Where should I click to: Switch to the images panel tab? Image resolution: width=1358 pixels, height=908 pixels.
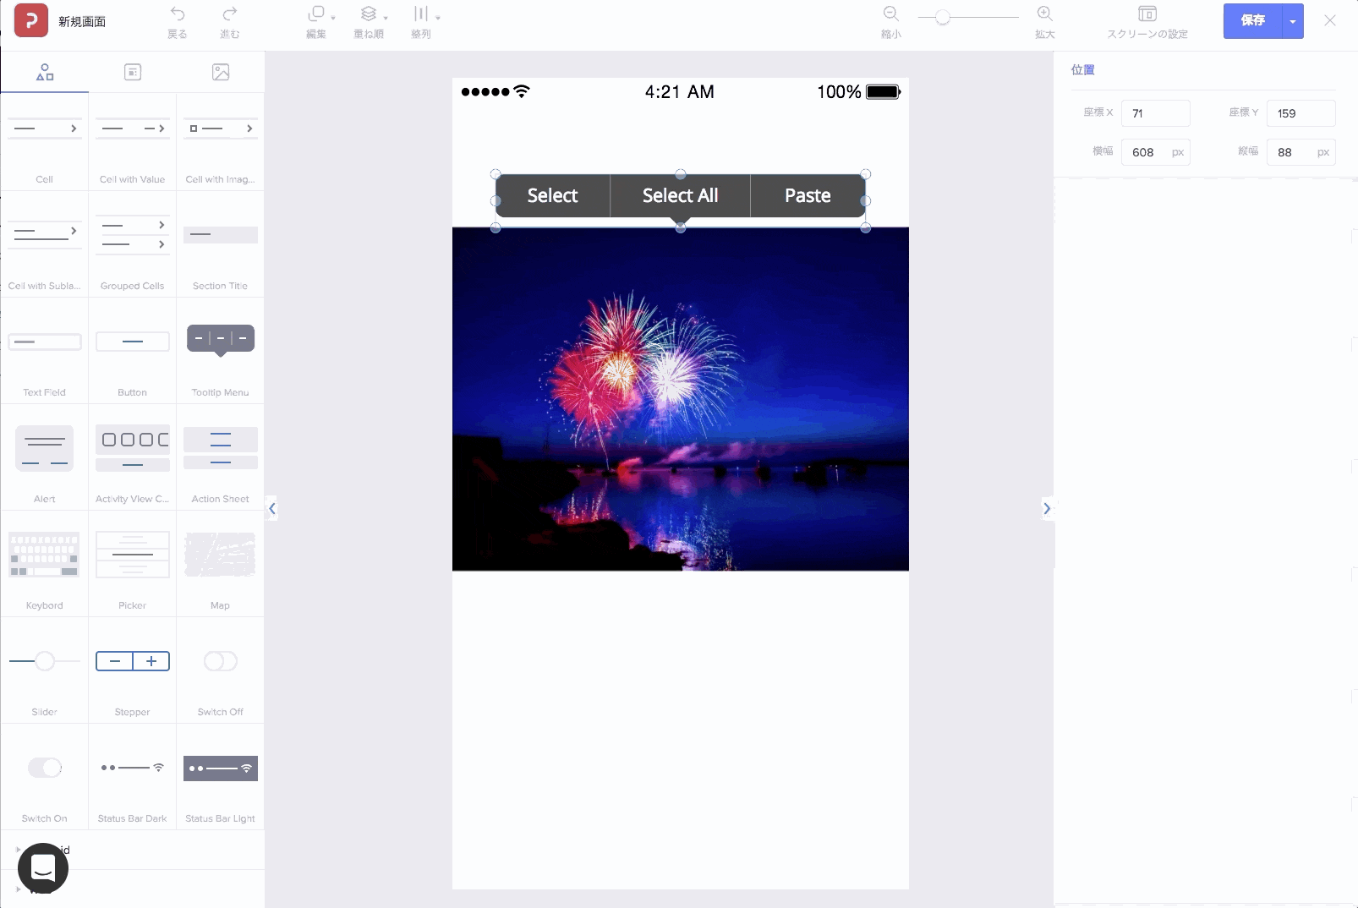coord(221,72)
